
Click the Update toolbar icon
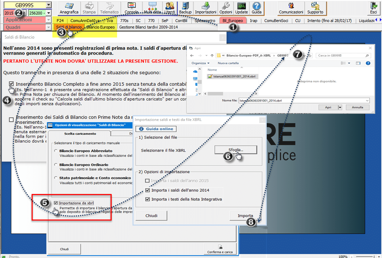coord(241,8)
